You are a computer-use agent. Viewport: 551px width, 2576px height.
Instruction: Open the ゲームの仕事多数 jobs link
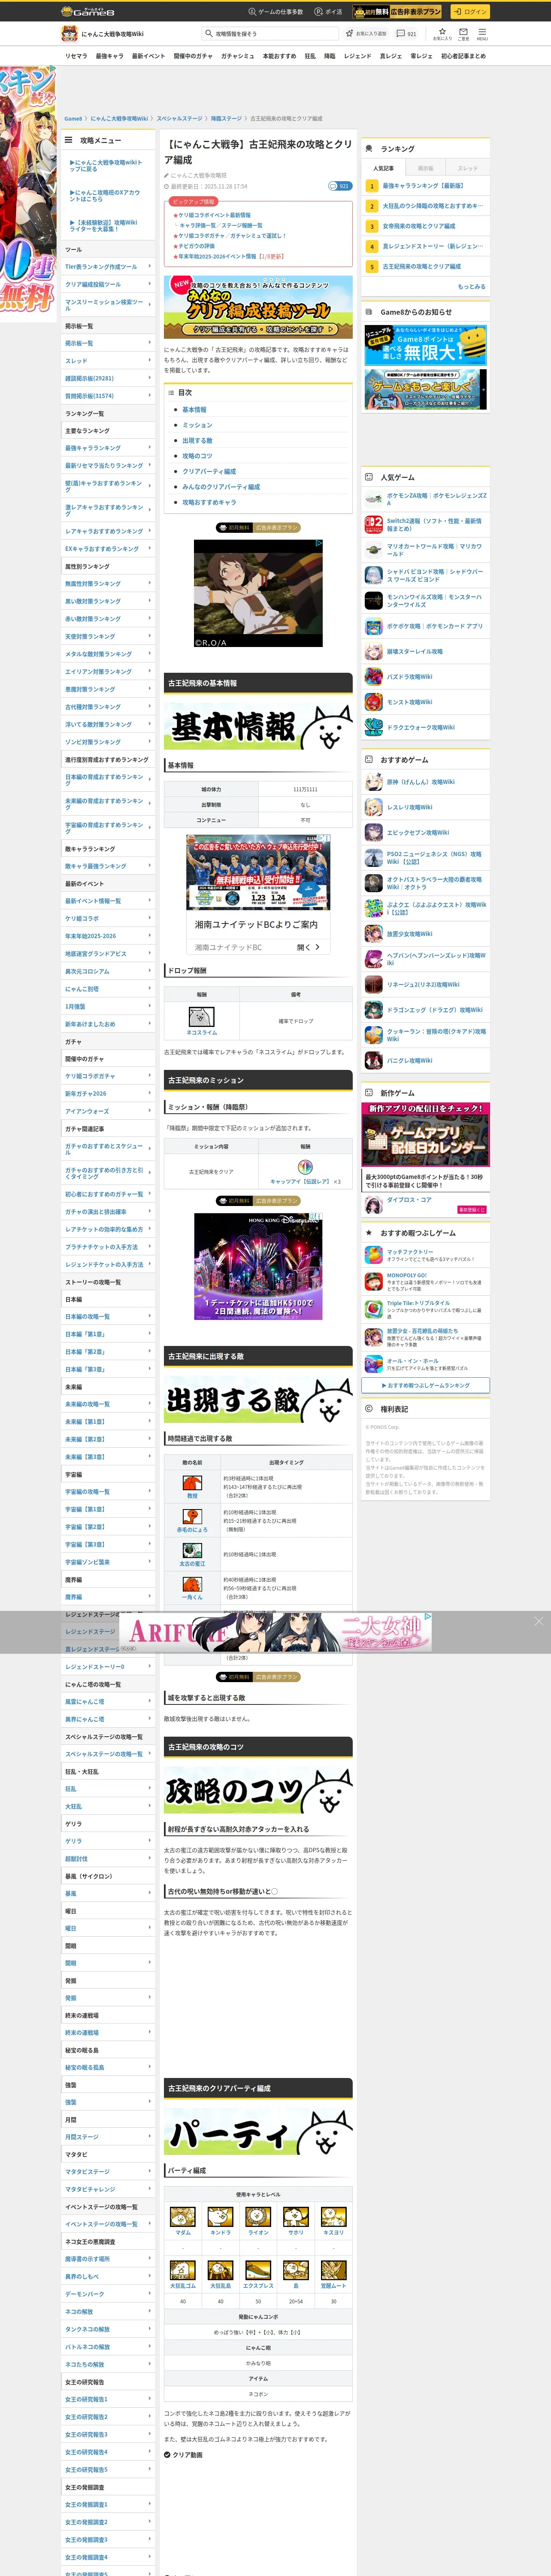275,12
